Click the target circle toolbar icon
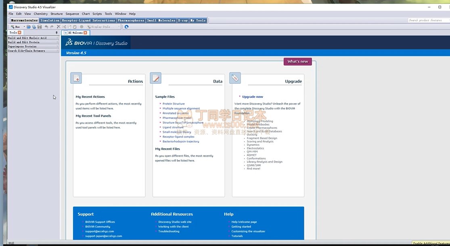 [82, 27]
